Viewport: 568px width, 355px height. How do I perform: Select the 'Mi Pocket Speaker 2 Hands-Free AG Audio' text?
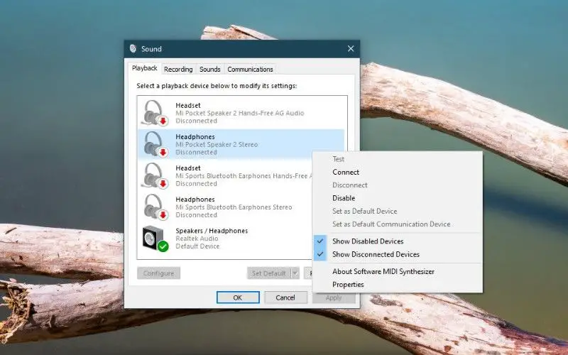click(240, 113)
